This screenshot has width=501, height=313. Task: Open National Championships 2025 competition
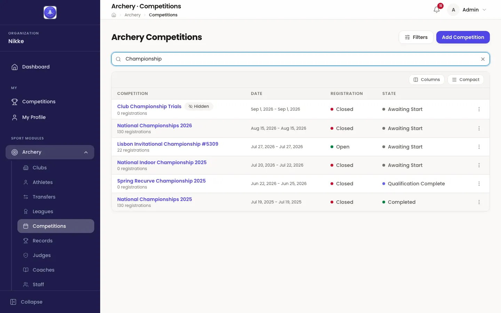(154, 199)
